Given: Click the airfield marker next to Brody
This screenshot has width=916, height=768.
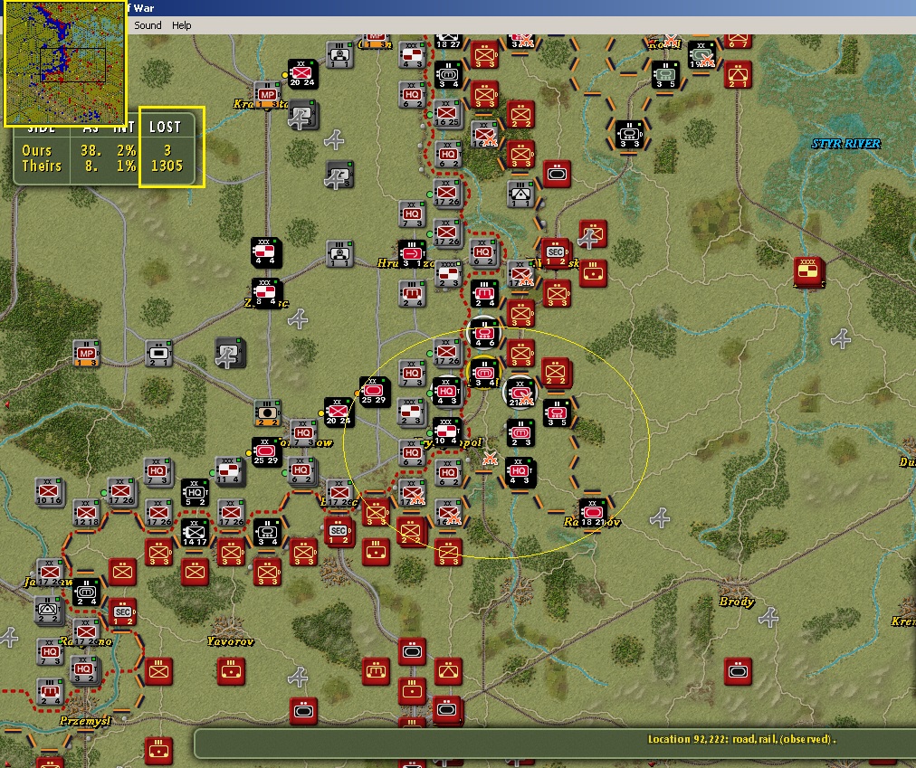Looking at the screenshot, I should [769, 618].
